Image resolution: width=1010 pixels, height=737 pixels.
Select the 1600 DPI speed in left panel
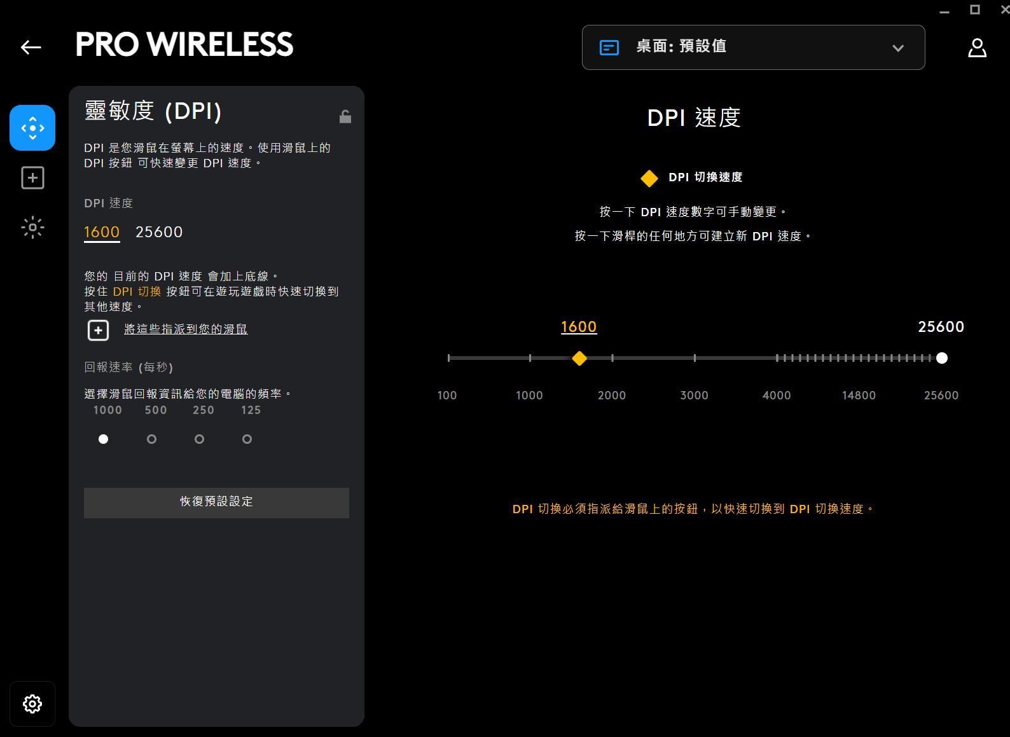(x=102, y=232)
